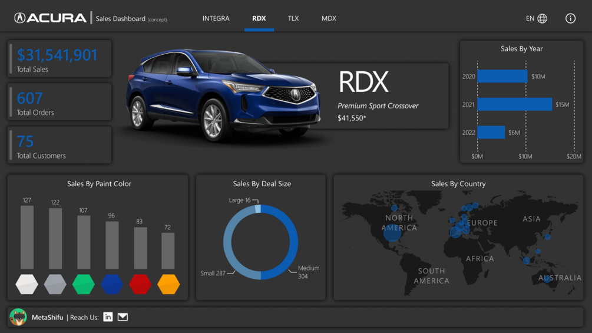Screen dimensions: 592x333
Task: Select the RDX tab
Action: pos(259,18)
